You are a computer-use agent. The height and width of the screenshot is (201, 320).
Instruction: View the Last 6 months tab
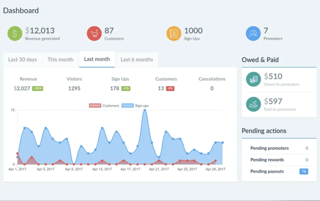click(x=136, y=60)
